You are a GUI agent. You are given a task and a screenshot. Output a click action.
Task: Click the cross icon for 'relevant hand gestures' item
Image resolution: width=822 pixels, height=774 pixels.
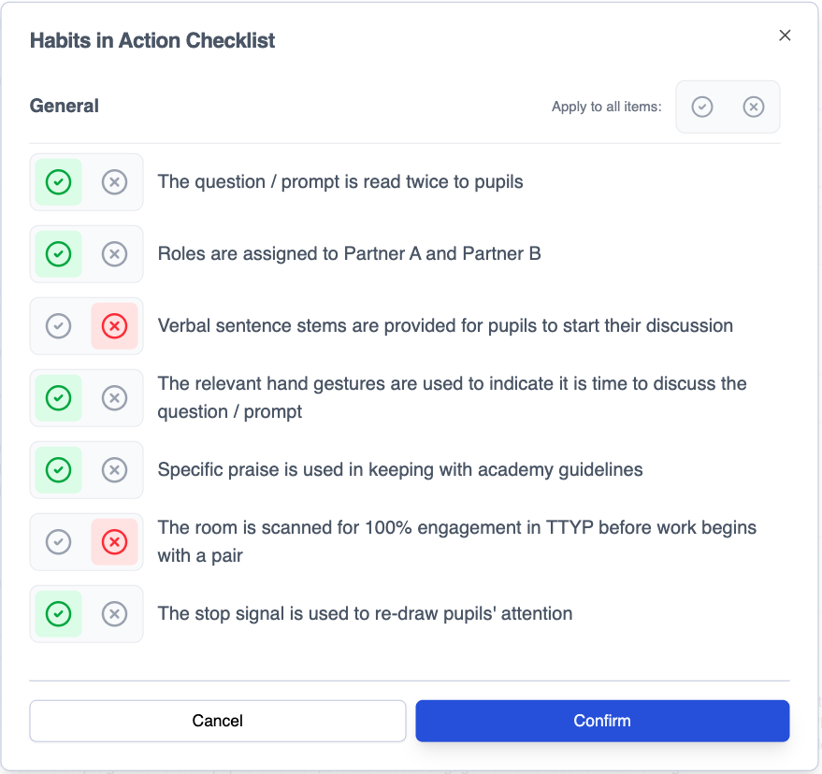[x=114, y=398]
